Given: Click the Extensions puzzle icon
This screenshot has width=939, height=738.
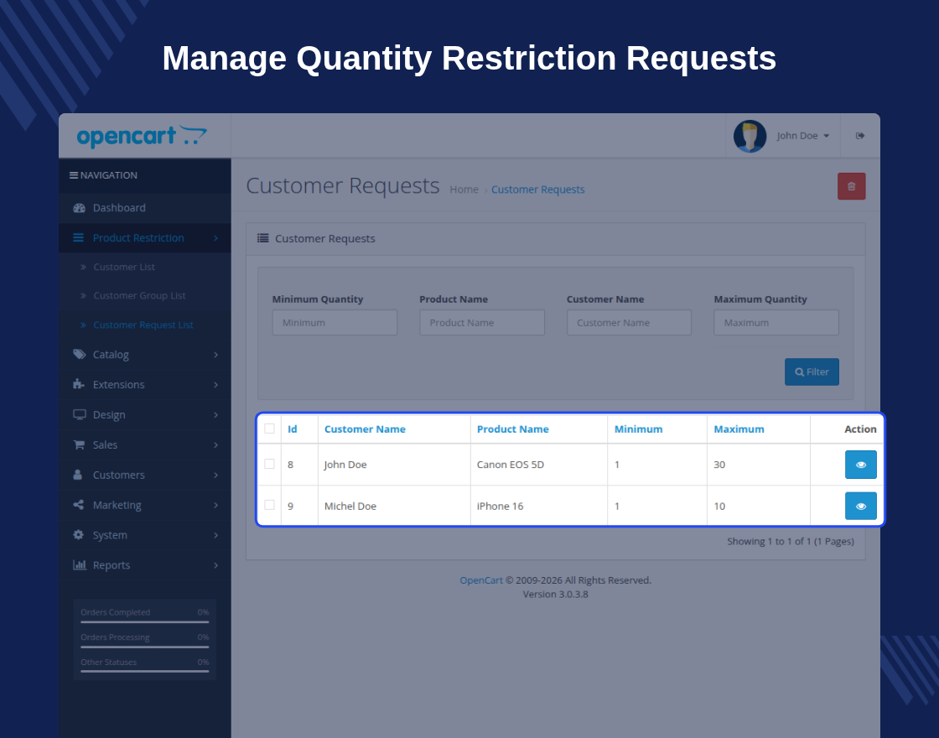Looking at the screenshot, I should (79, 385).
